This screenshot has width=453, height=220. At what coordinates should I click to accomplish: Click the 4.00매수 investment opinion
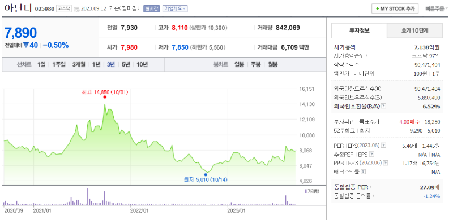[409, 122]
